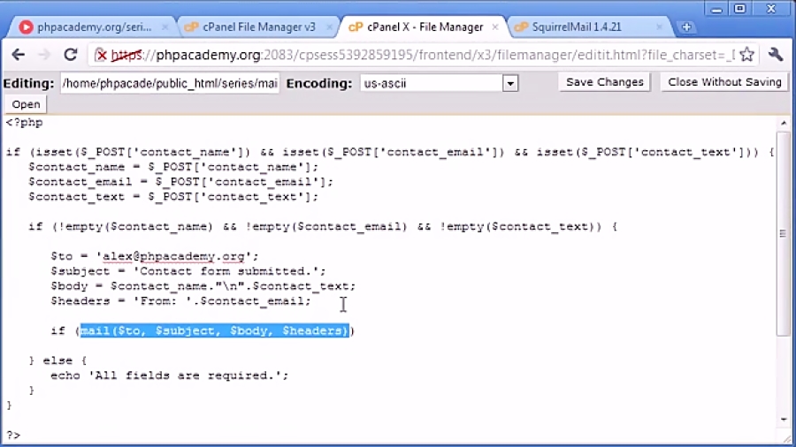Expand the Encoding dropdown arrow

[510, 83]
